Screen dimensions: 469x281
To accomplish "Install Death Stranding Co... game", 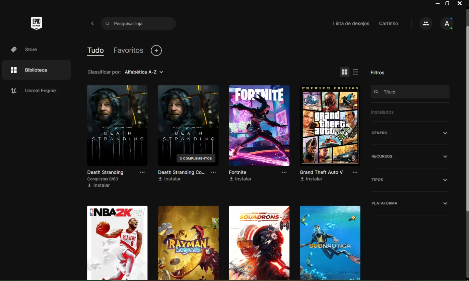I will click(x=170, y=179).
